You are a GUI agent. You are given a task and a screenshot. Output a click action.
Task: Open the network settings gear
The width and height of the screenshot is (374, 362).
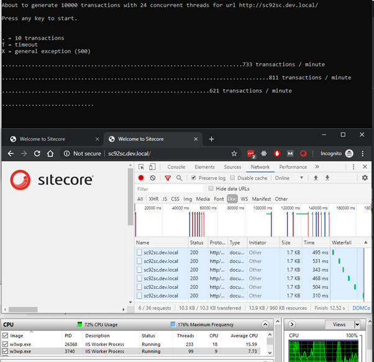(365, 178)
